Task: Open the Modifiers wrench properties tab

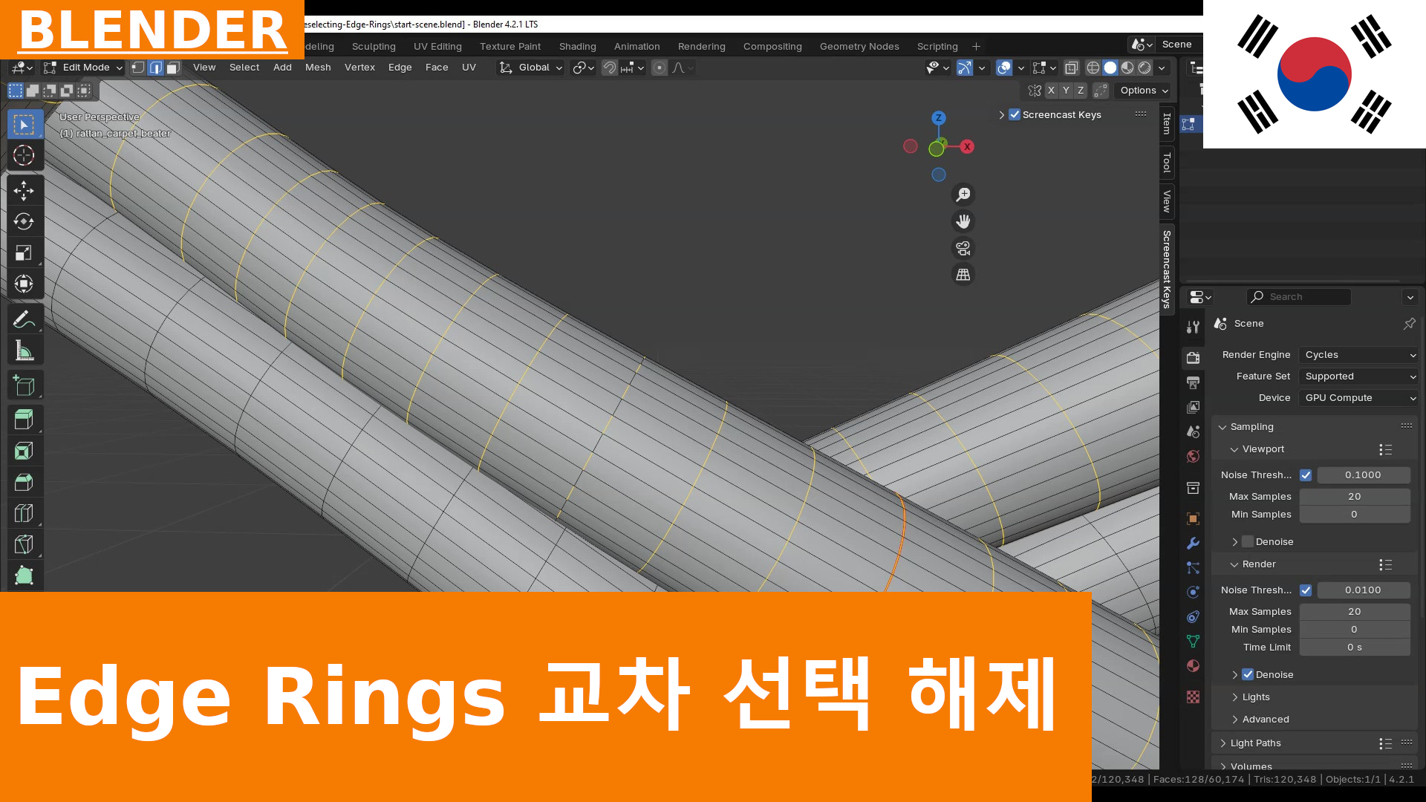Action: pyautogui.click(x=1193, y=543)
